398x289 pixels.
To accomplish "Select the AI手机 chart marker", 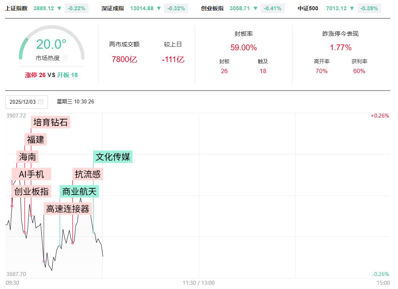I will pyautogui.click(x=31, y=174).
